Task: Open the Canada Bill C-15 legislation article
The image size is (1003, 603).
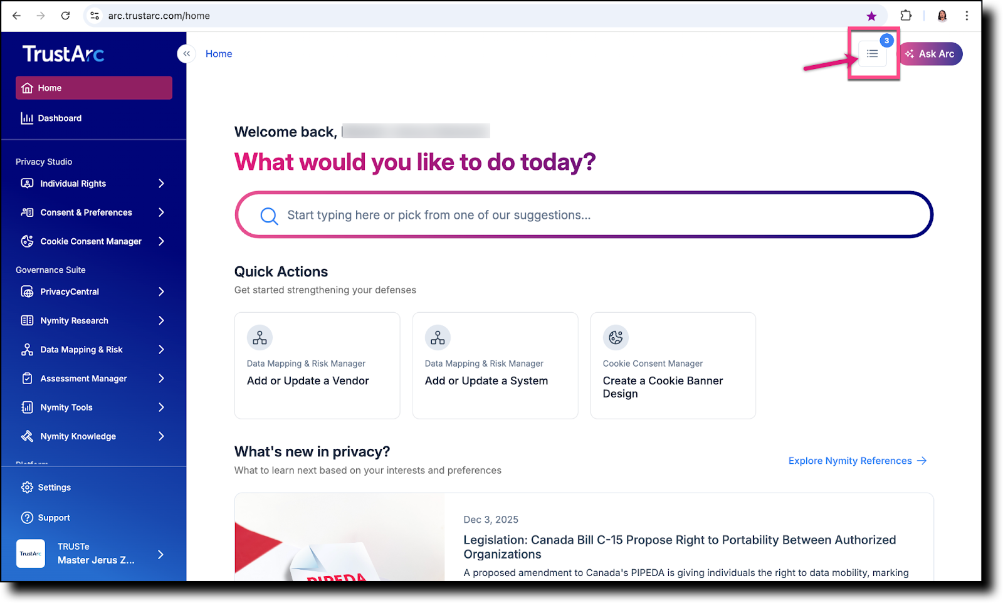Action: pyautogui.click(x=680, y=547)
